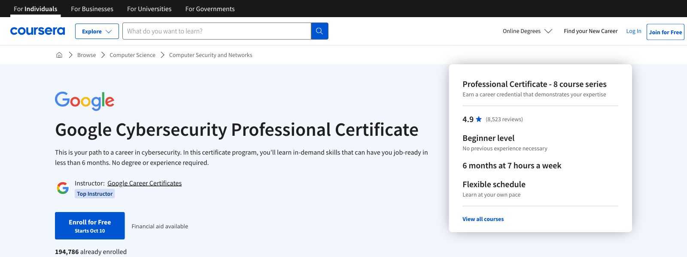The height and width of the screenshot is (257, 687).
Task: Click '6 months at 7 hours a week'
Action: 512,165
